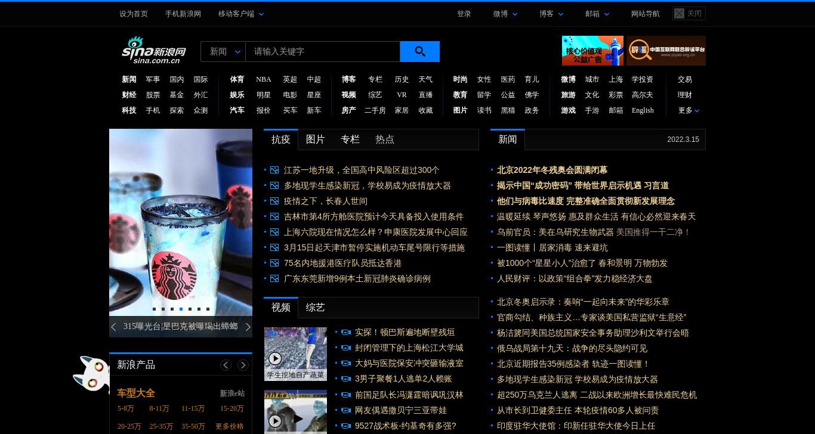Image resolution: width=815 pixels, height=434 pixels.
Task: Open 网站导航 link
Action: click(x=646, y=14)
